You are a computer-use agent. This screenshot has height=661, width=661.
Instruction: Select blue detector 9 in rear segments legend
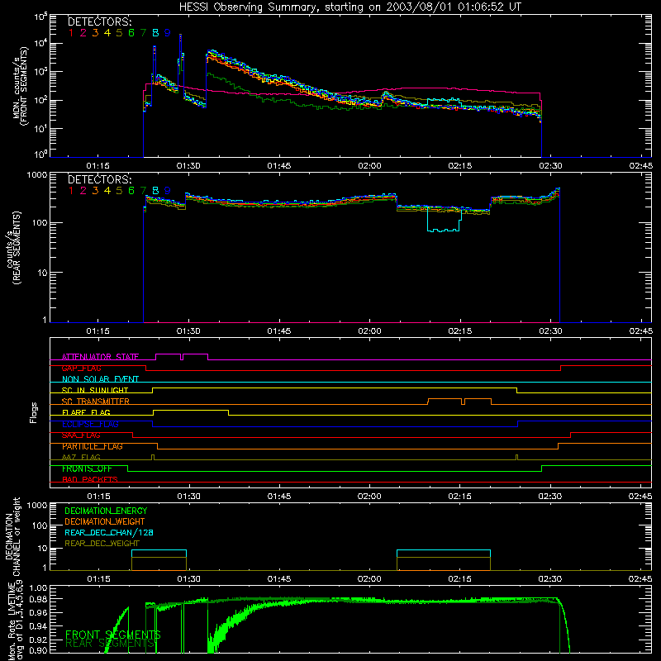(x=168, y=191)
